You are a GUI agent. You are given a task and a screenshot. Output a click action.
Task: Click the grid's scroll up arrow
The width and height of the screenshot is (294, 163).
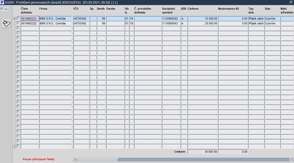point(15,18)
